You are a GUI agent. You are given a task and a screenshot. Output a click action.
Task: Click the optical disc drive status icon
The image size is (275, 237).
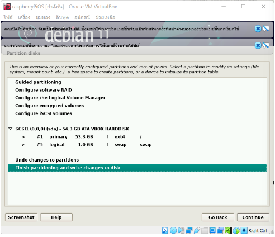pyautogui.click(x=173, y=230)
